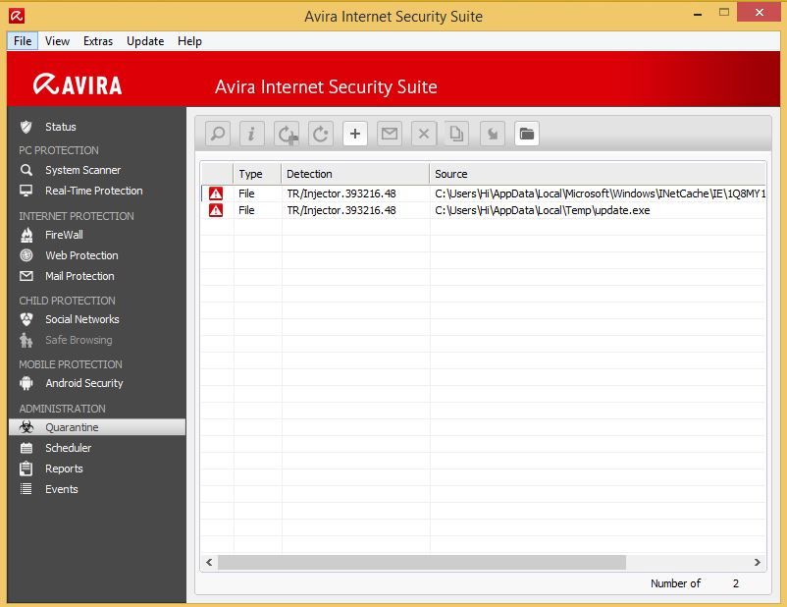Screen dimensions: 787x607
Task: Click 'File' type in INetCache row
Action: 246,193
